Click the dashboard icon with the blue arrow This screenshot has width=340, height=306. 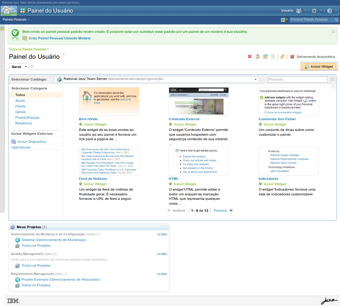265,57
